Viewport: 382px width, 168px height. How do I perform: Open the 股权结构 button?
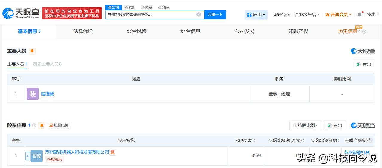click(x=59, y=125)
